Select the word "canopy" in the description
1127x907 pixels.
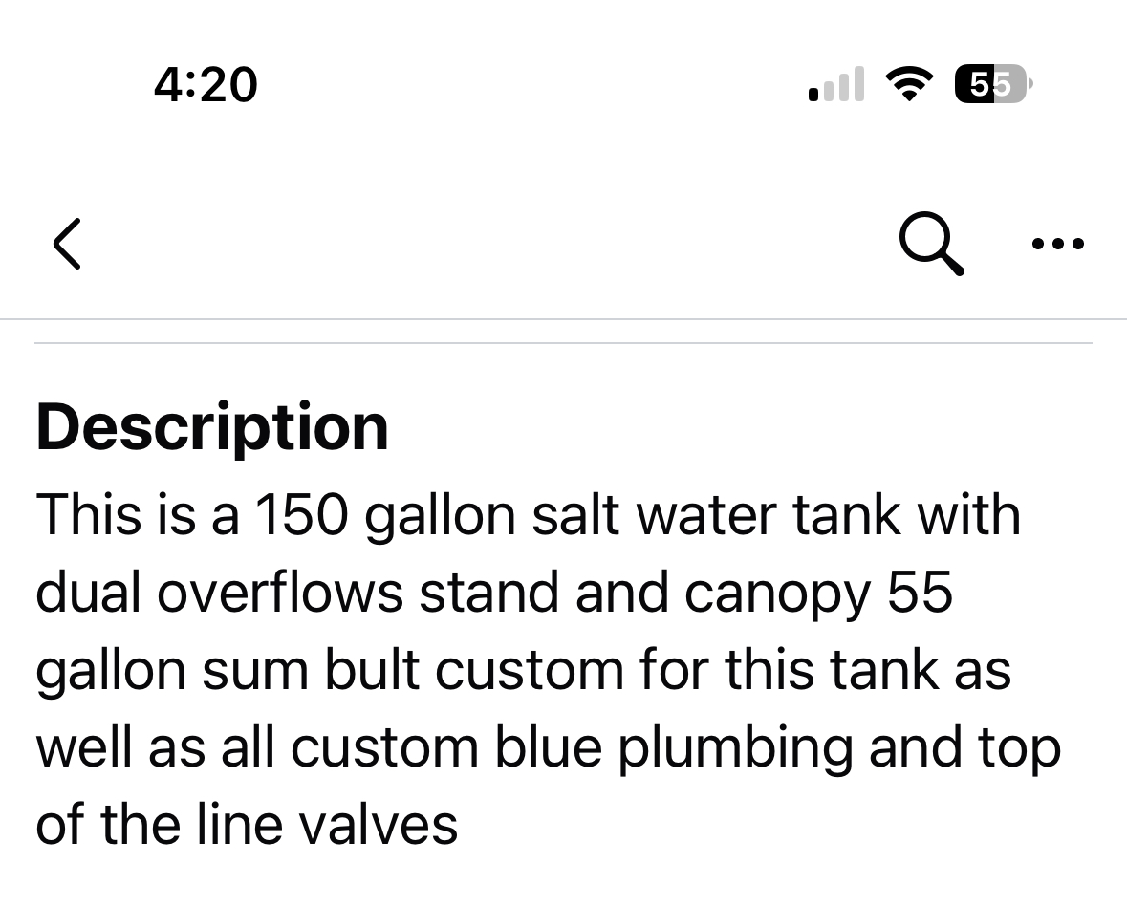(x=777, y=594)
